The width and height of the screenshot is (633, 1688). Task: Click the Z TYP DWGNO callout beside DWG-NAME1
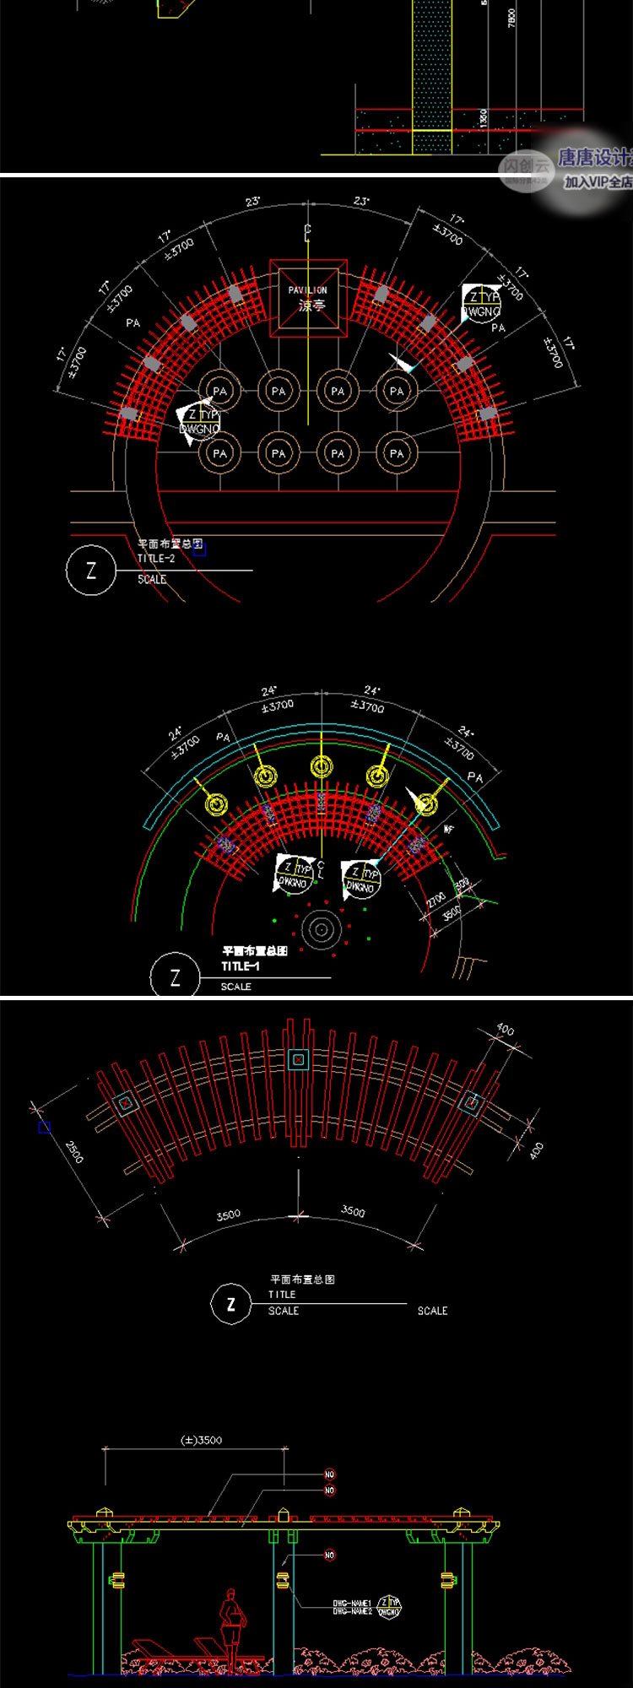pos(388,1608)
